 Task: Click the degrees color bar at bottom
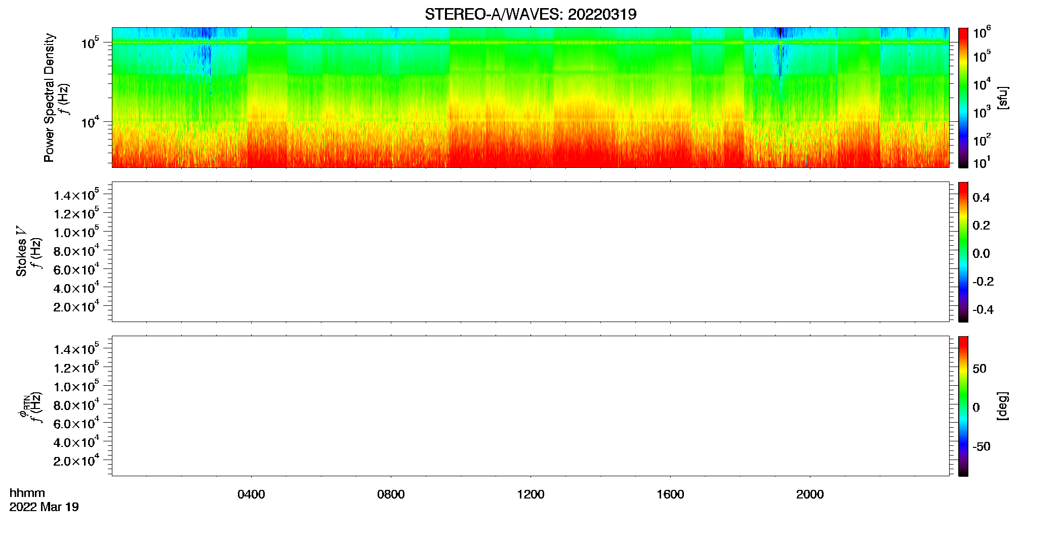pyautogui.click(x=963, y=406)
